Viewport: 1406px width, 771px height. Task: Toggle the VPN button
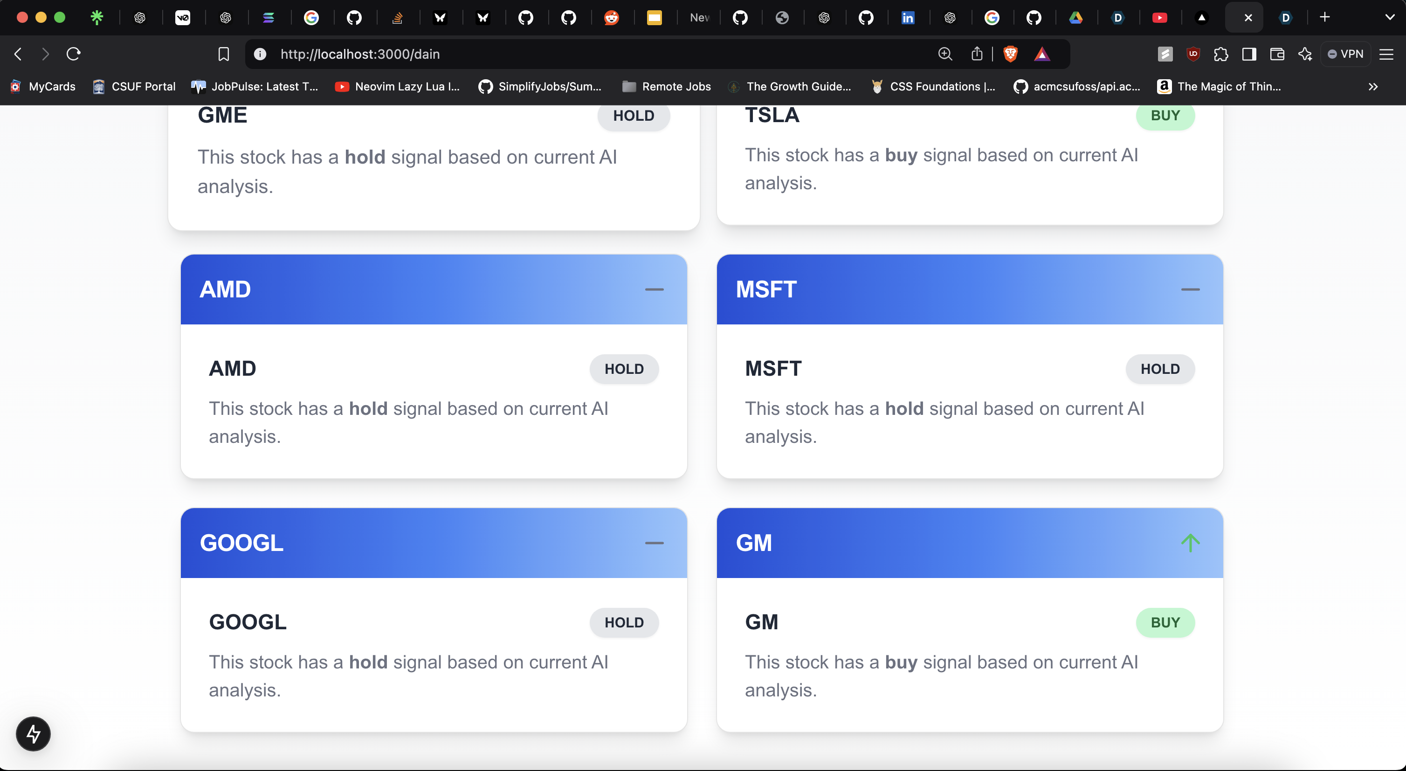(x=1345, y=54)
